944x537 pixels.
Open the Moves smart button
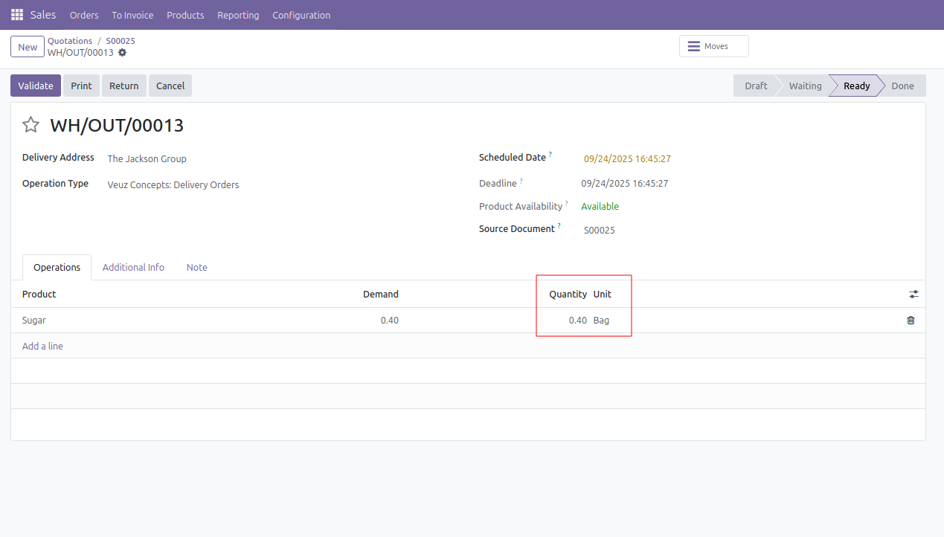point(713,46)
